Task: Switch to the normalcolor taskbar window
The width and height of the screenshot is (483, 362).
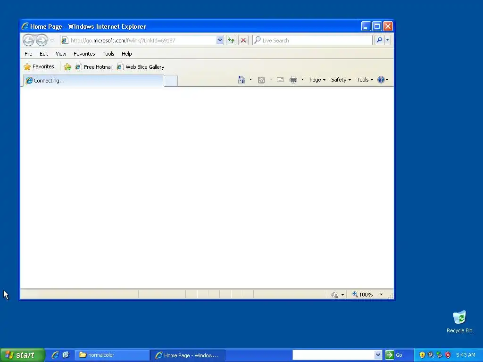Action: tap(112, 355)
